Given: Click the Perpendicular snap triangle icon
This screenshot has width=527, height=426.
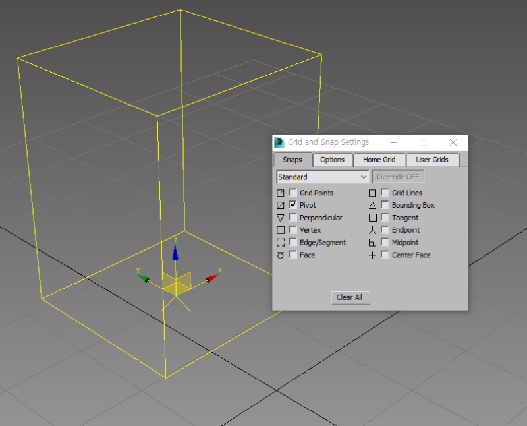Looking at the screenshot, I should (x=280, y=218).
